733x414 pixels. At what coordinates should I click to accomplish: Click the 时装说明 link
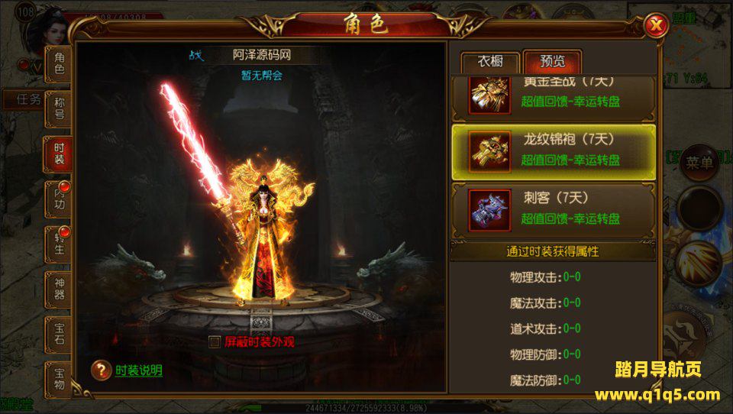coord(139,371)
